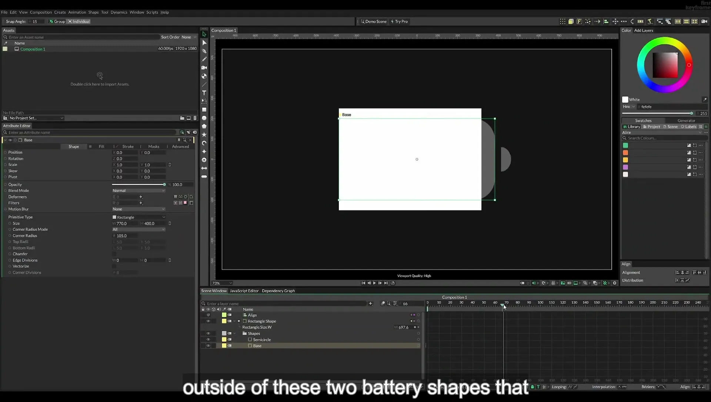Click the Demo Scene button
Image resolution: width=711 pixels, height=402 pixels.
tap(374, 21)
